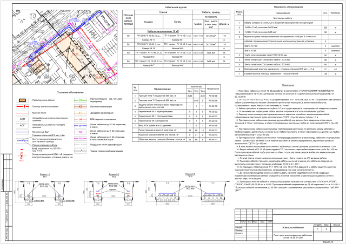Click the ВЛИ-1 support pole legend symbol
This screenshot has width=346, height=244.
pos(22,156)
